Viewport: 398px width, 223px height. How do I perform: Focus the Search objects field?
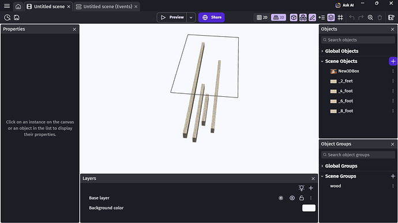point(358,40)
